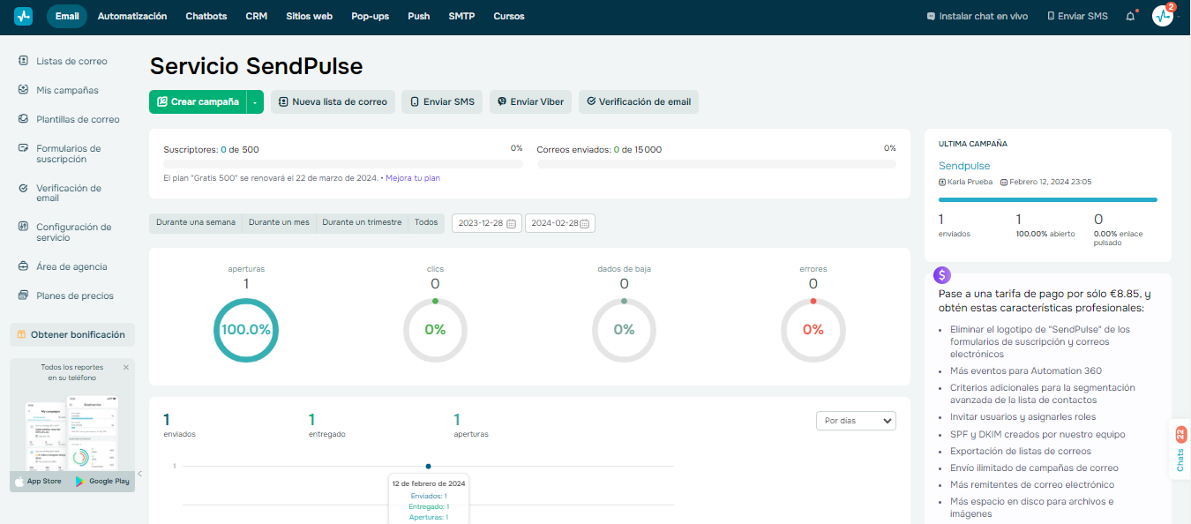Close the mobile reports promo banner
The width and height of the screenshot is (1191, 524).
tap(125, 367)
